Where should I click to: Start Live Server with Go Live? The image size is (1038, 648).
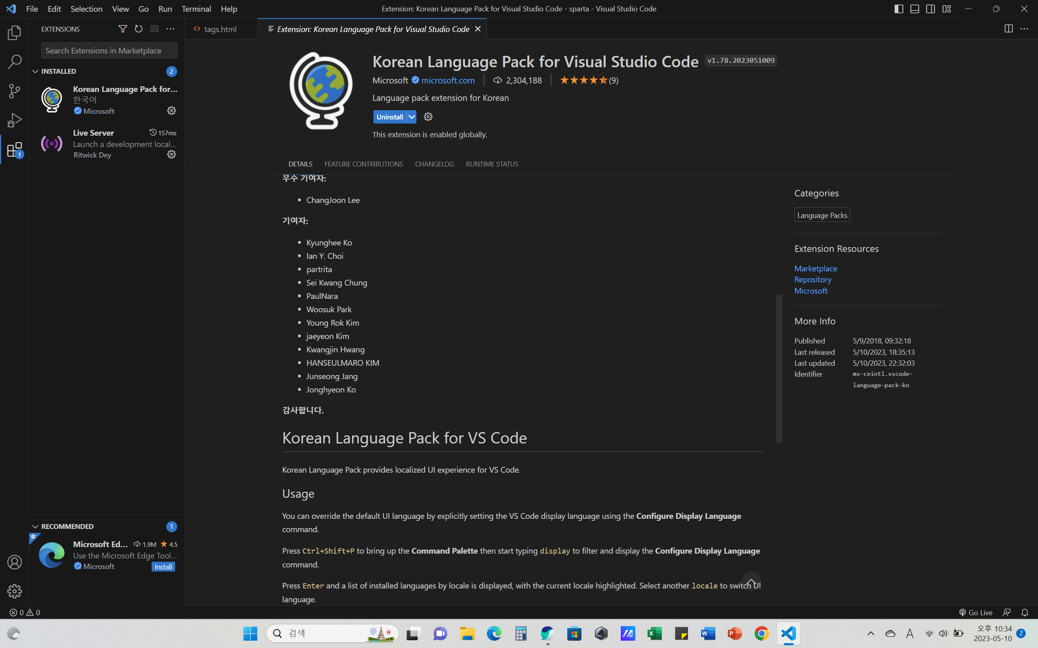pyautogui.click(x=976, y=612)
